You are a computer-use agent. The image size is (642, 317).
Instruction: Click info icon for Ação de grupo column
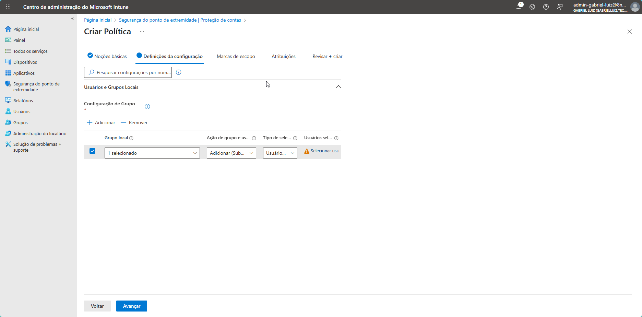coord(254,138)
